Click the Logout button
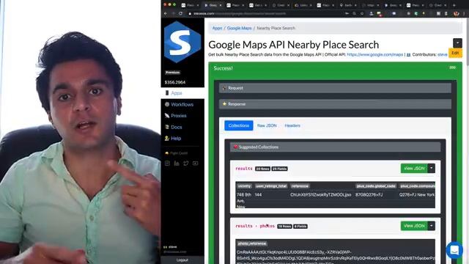 tap(182, 260)
